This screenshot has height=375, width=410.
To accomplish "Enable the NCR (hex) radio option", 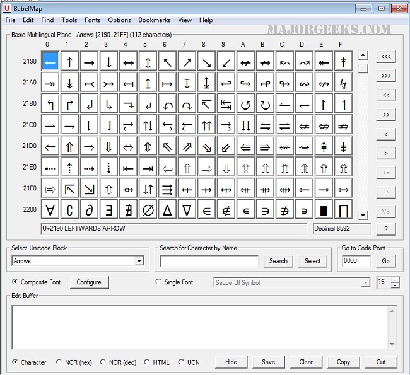I will tap(59, 362).
